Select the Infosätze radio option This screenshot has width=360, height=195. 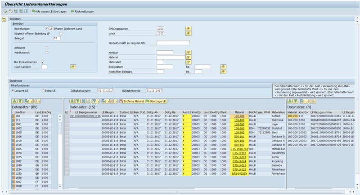pyautogui.click(x=47, y=48)
